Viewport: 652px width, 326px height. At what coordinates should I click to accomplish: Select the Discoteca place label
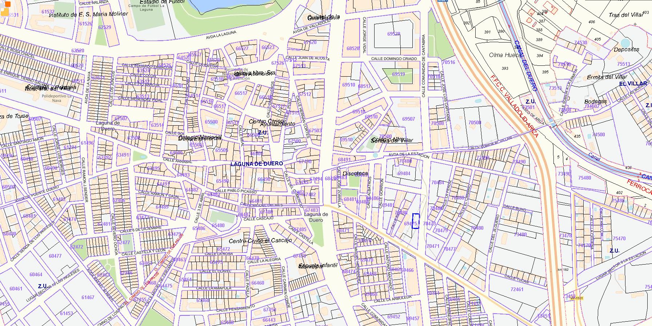tap(355, 174)
